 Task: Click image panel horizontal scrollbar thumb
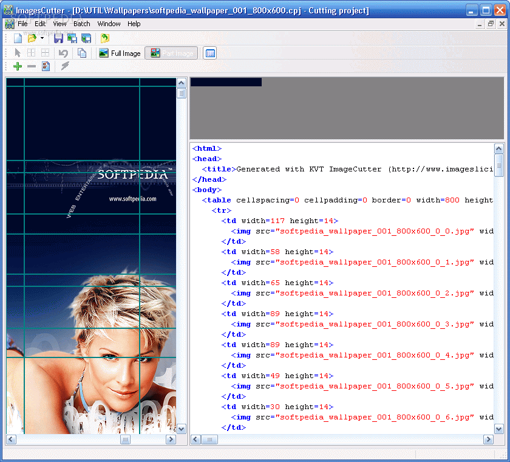(125, 440)
